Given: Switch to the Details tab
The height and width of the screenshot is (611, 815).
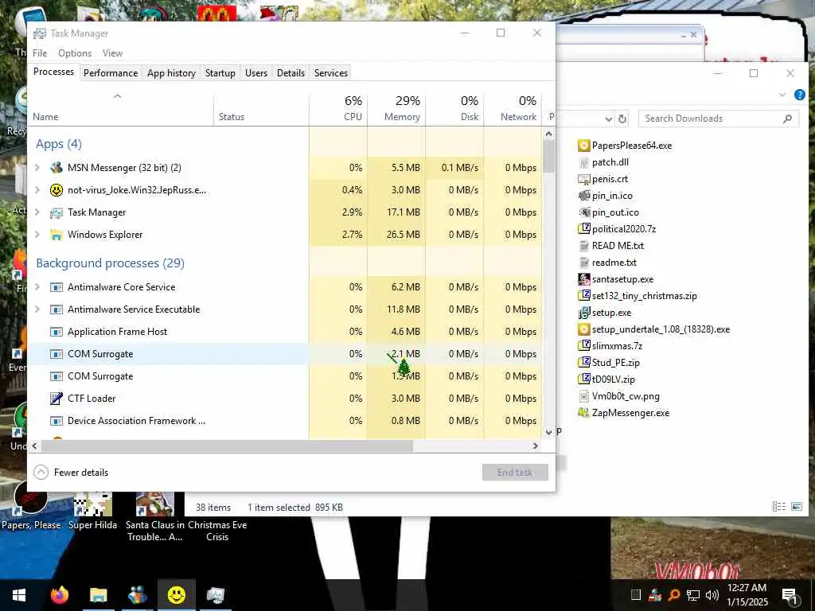Looking at the screenshot, I should point(291,73).
